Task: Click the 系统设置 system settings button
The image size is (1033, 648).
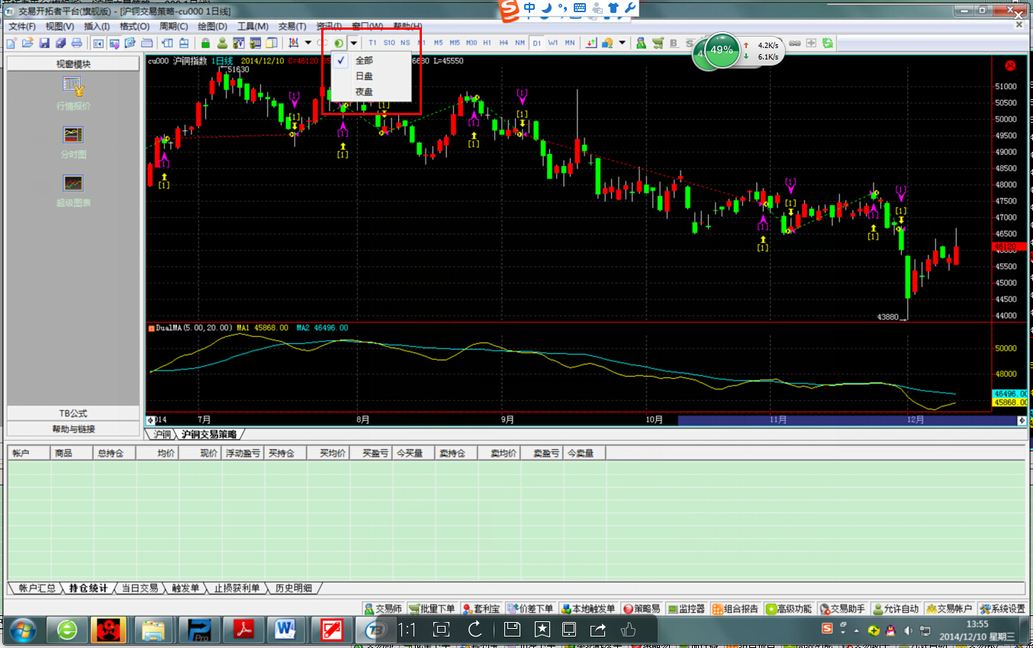Action: [1003, 608]
